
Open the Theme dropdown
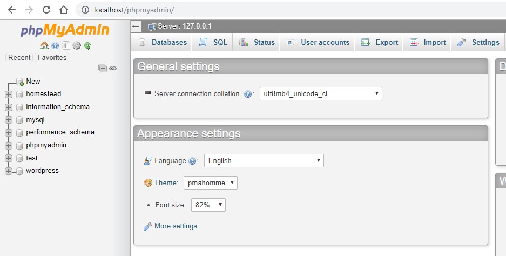click(x=211, y=183)
